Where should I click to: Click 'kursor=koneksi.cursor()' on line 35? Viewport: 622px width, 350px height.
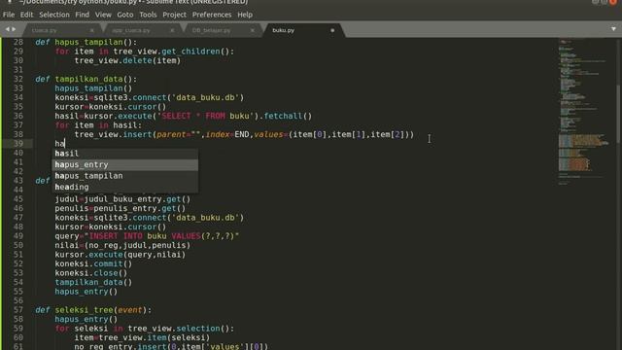pyautogui.click(x=110, y=107)
